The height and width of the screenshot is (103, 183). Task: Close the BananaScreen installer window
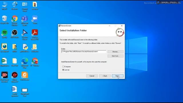click(122, 26)
